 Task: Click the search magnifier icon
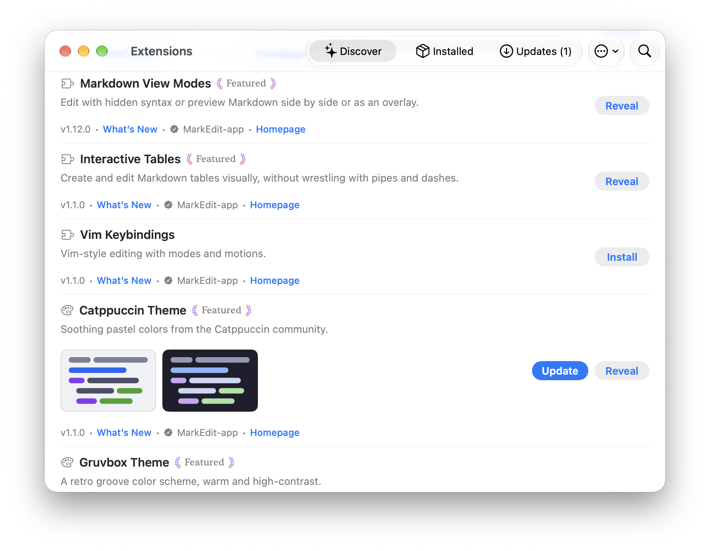click(x=644, y=51)
